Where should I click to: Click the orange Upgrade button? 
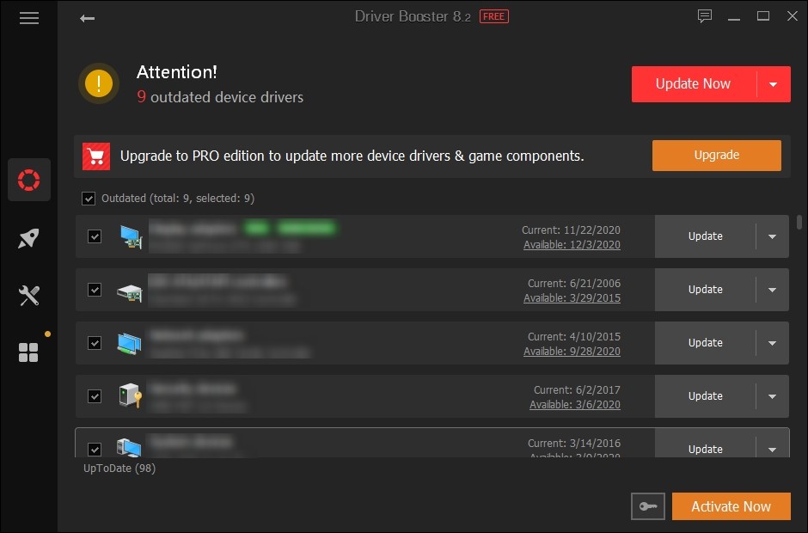pos(716,155)
